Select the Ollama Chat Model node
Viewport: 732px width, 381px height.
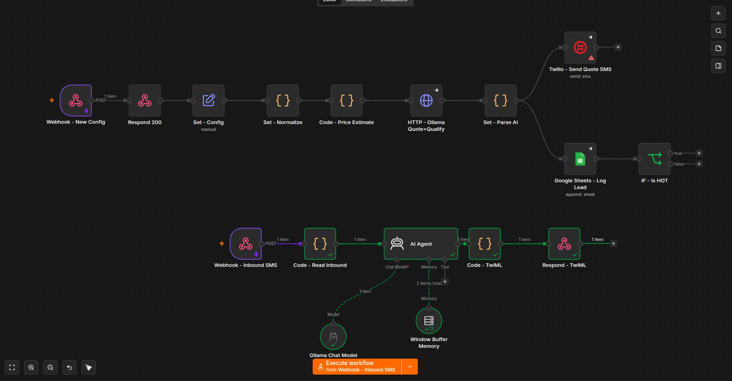coord(333,337)
